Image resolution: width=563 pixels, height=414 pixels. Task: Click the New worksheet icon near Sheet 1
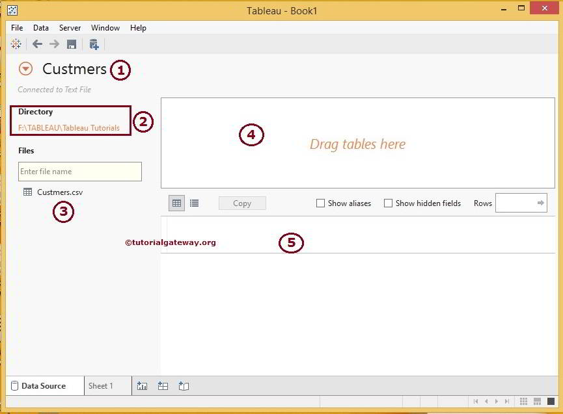[142, 385]
